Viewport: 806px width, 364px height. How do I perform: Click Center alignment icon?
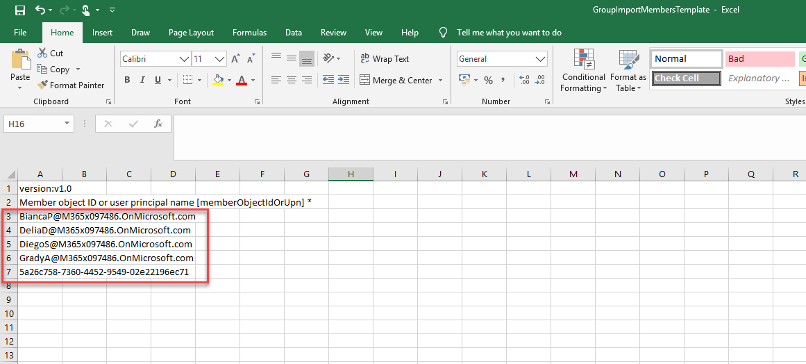292,80
